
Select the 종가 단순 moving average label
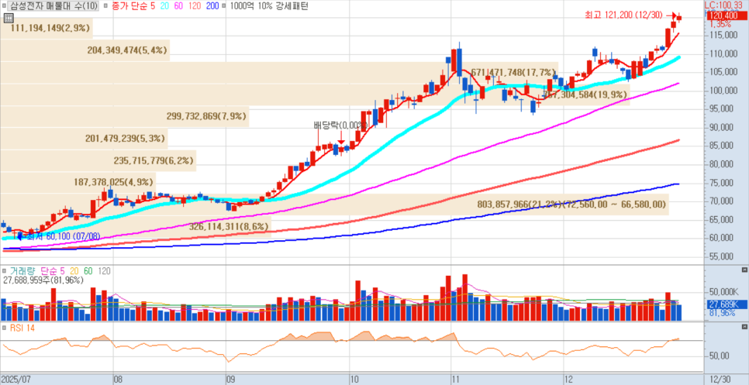[129, 6]
